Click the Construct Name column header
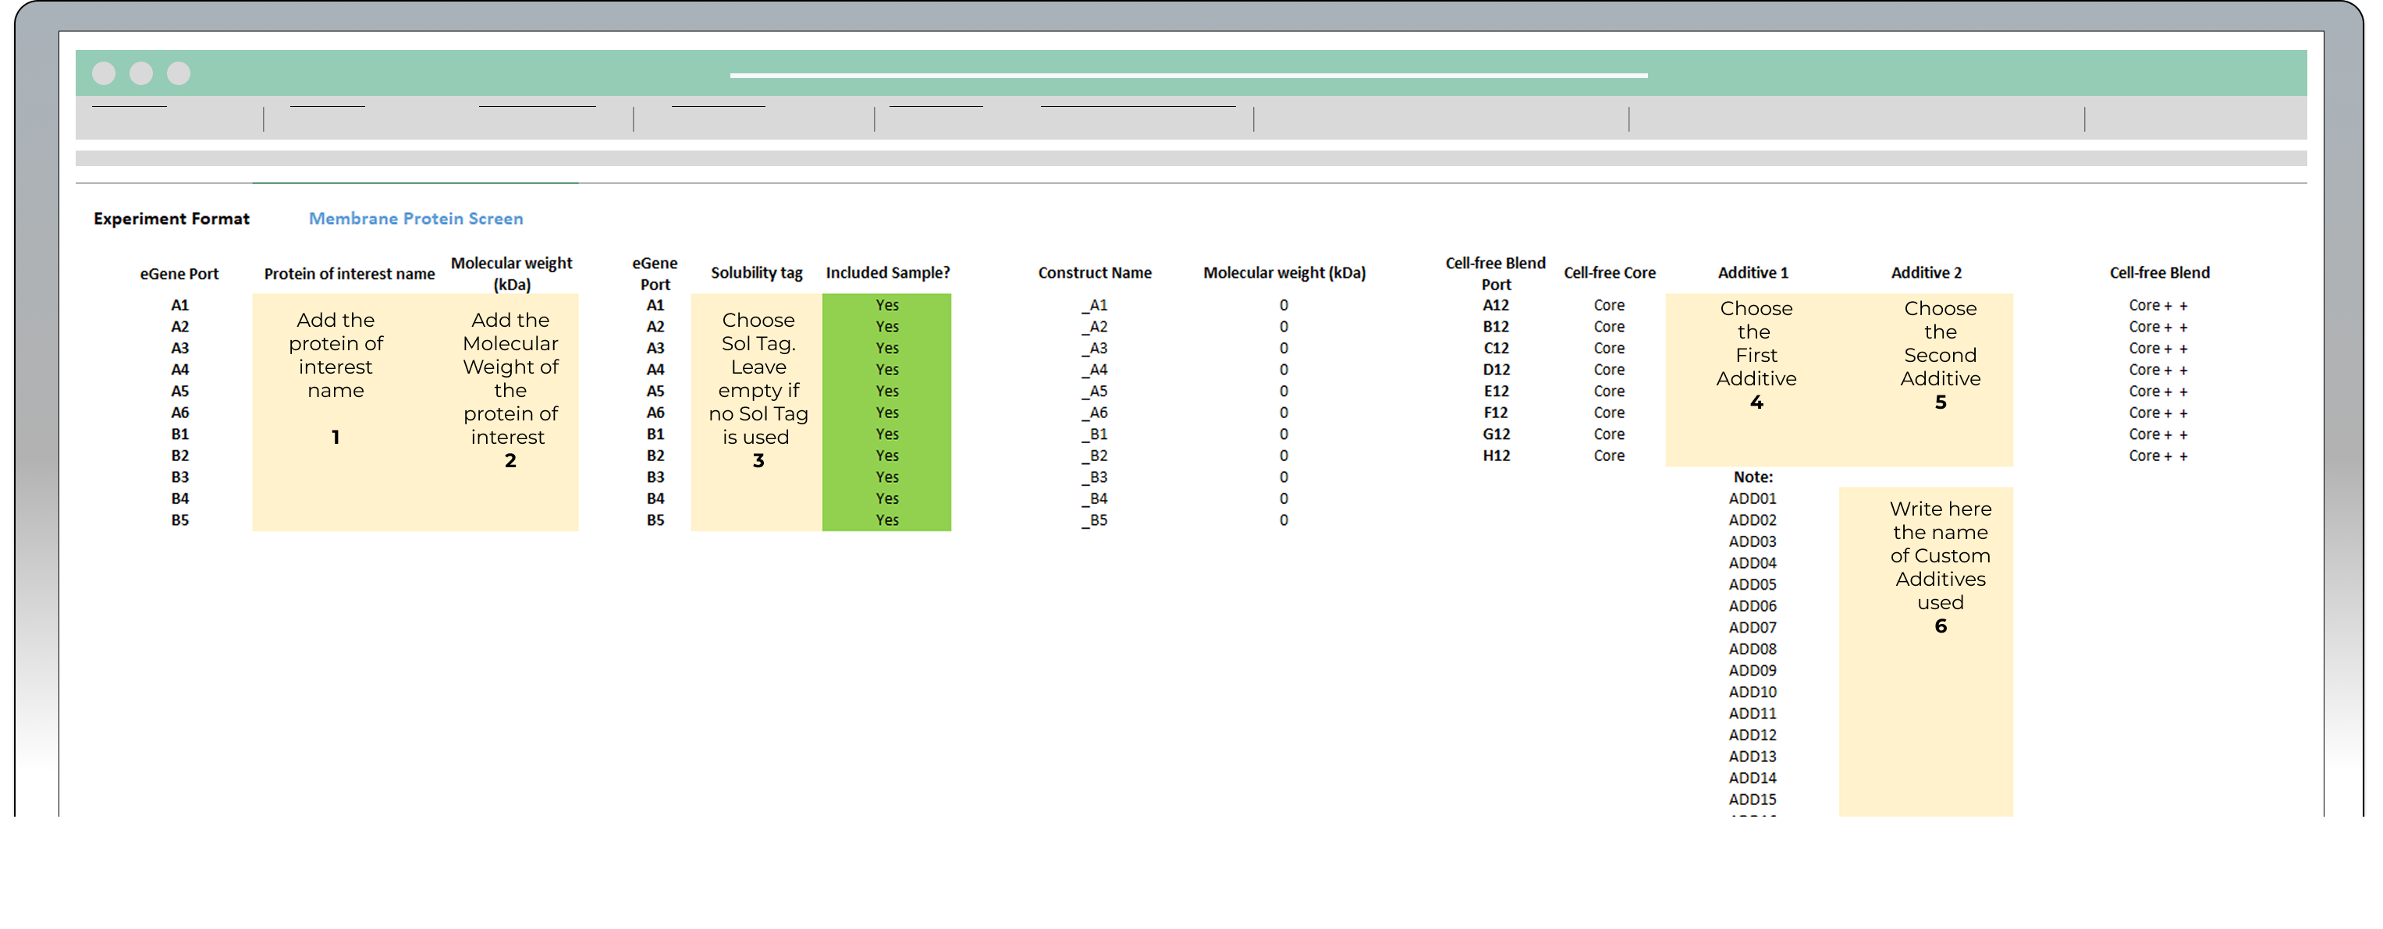Screen dimensions: 2383x929 [x=1095, y=274]
